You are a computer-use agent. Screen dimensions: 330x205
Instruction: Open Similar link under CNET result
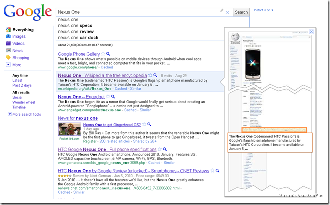click(x=79, y=192)
